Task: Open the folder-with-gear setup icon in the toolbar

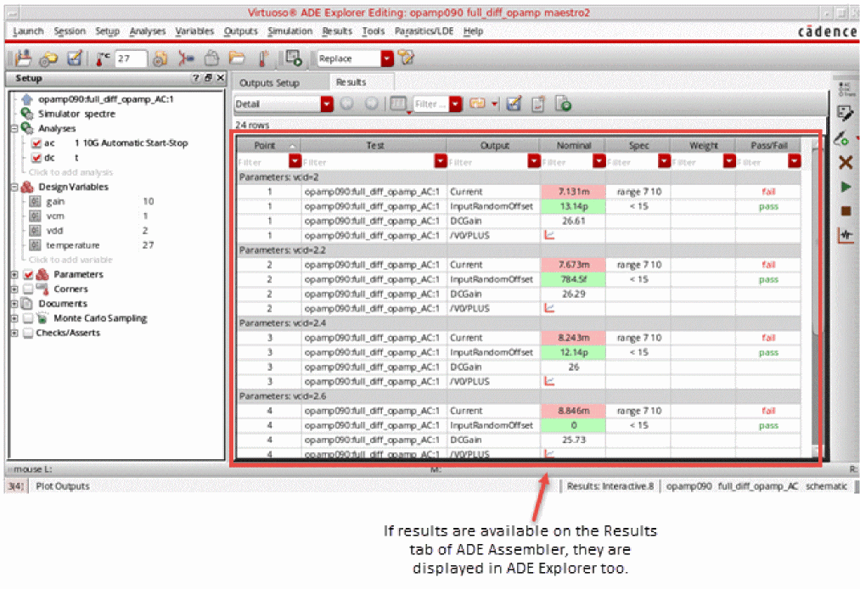Action: [x=48, y=58]
